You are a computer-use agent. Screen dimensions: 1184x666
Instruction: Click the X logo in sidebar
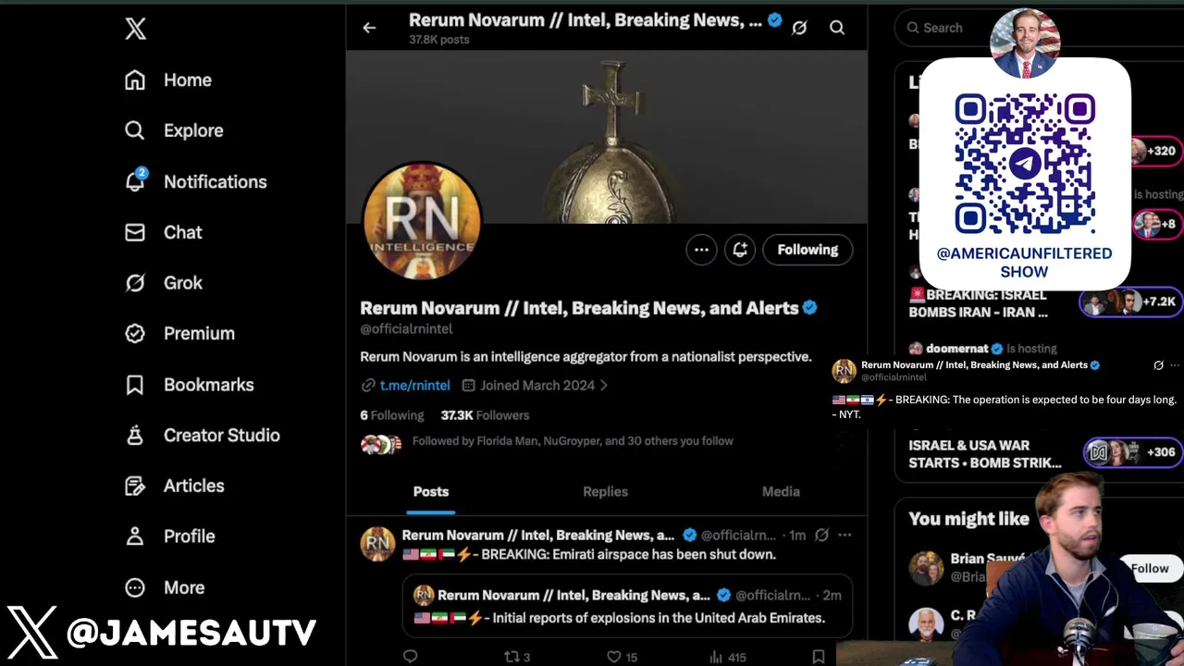click(136, 29)
